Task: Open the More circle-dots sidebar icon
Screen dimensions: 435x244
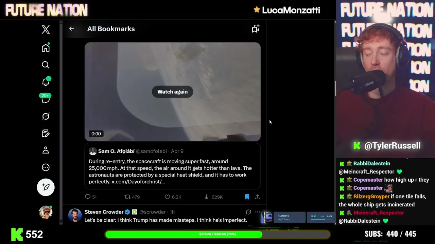Action: pyautogui.click(x=46, y=167)
